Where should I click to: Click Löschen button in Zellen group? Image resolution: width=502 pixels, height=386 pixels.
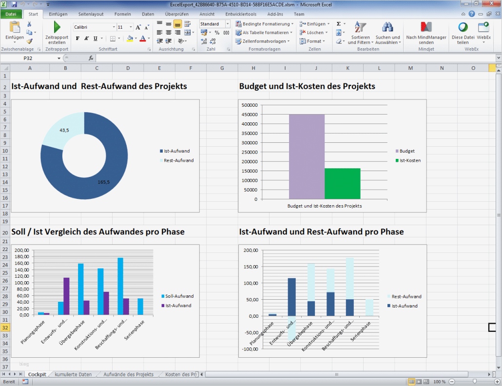click(x=314, y=32)
